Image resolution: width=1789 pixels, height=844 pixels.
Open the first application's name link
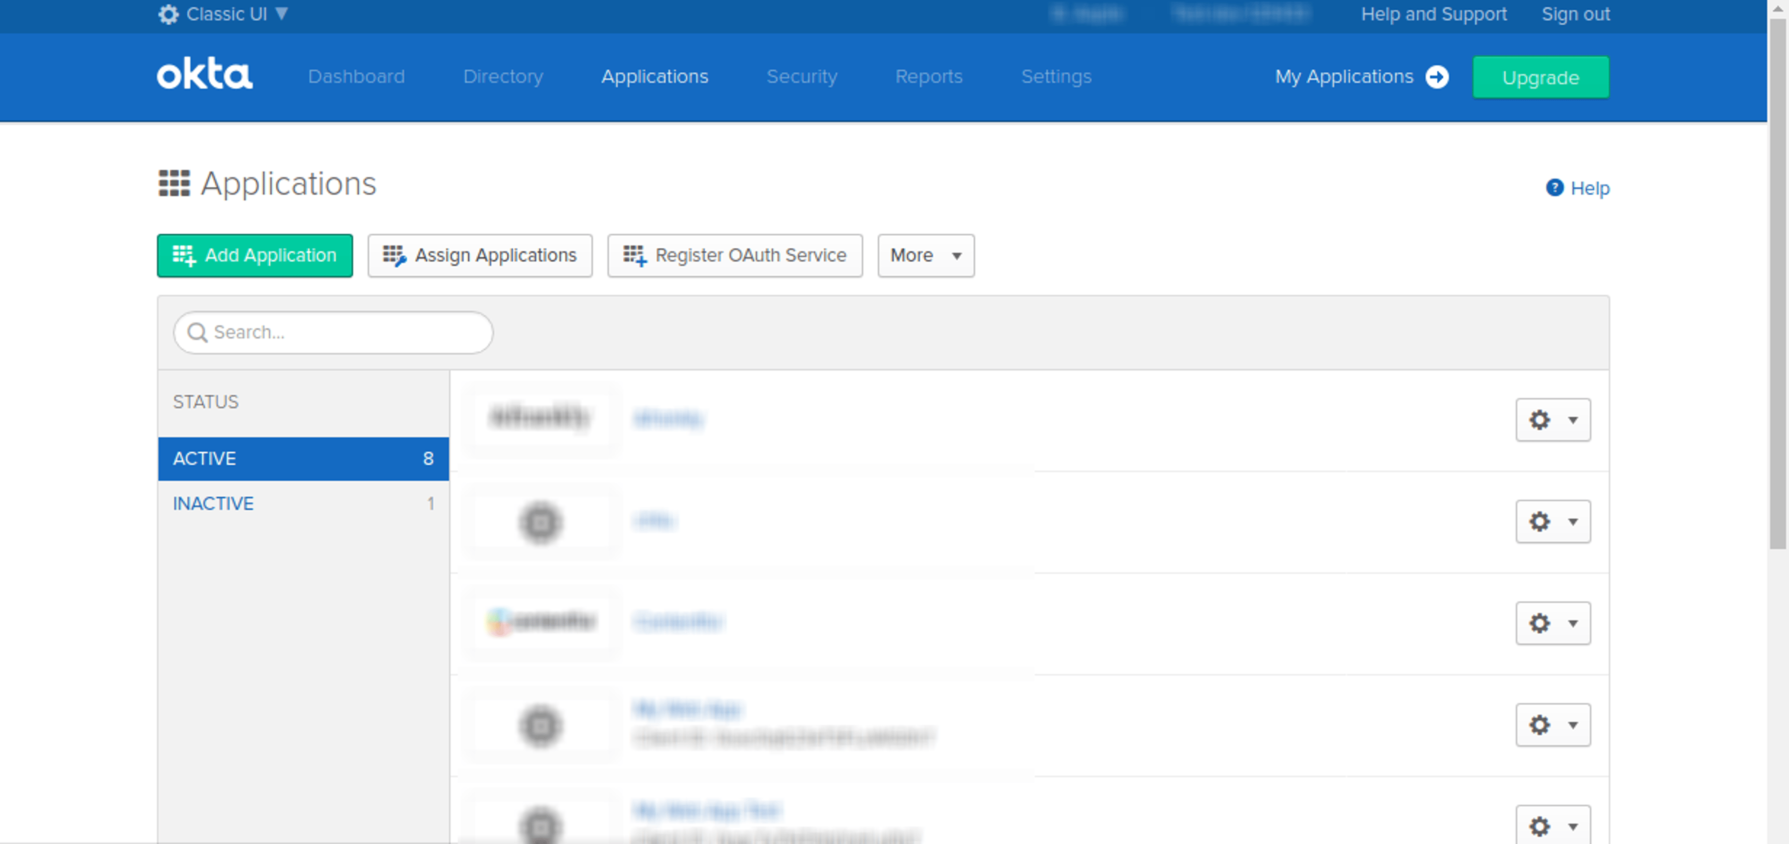pos(668,419)
